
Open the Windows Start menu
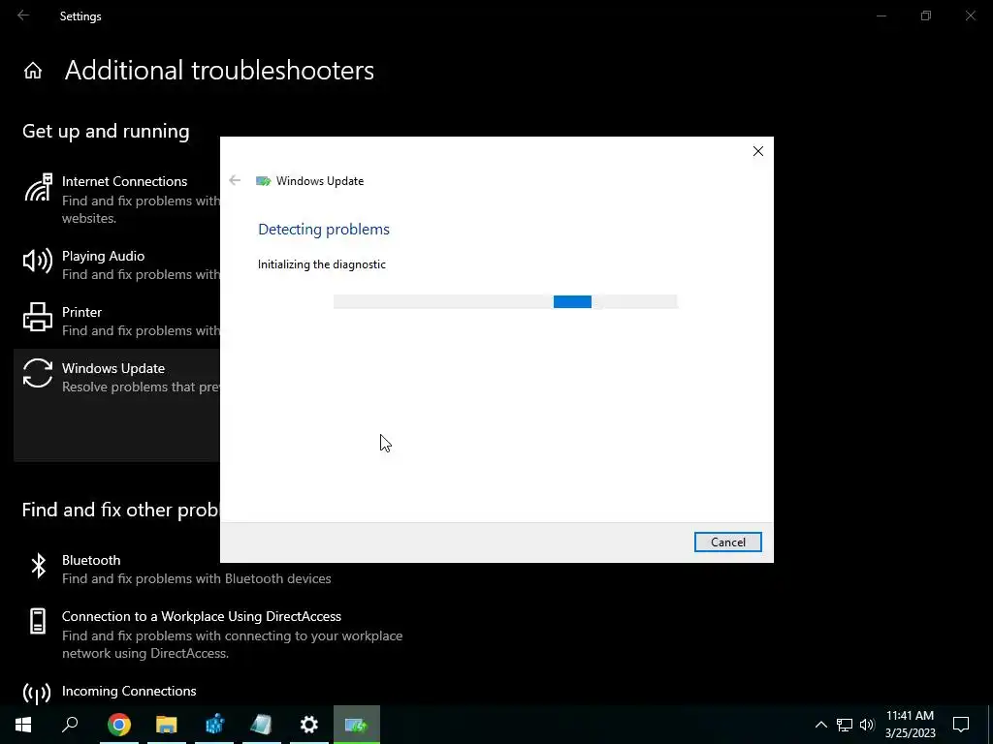pyautogui.click(x=23, y=725)
